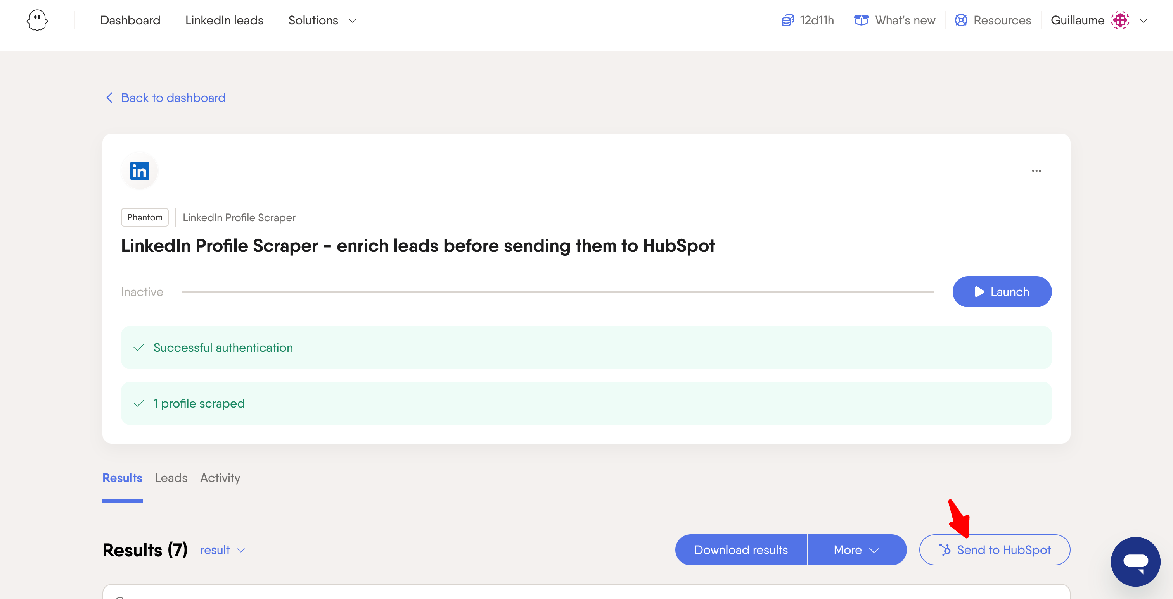Click Guillaume's profile avatar
Screen dimensions: 1173x599
tap(1120, 21)
